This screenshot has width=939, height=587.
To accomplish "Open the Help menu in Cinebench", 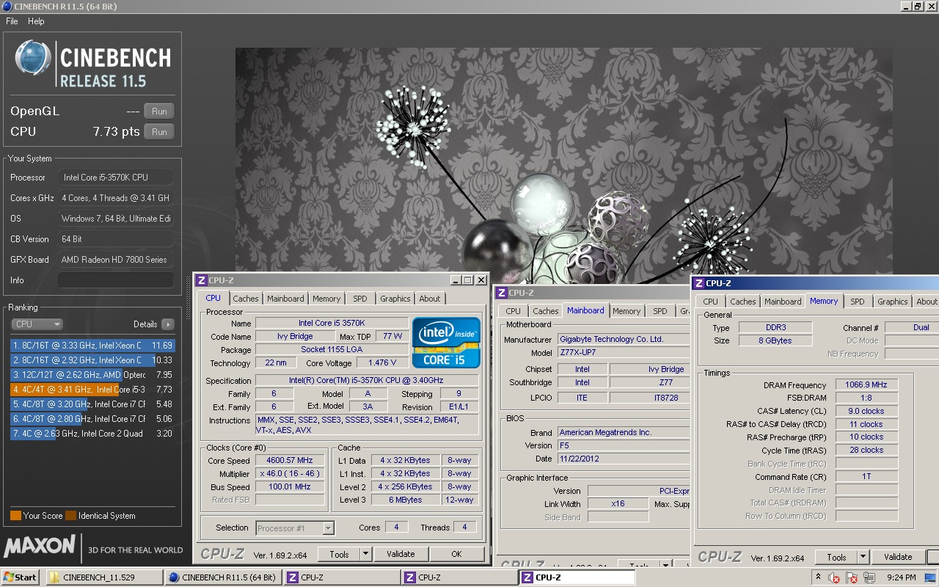I will click(36, 21).
